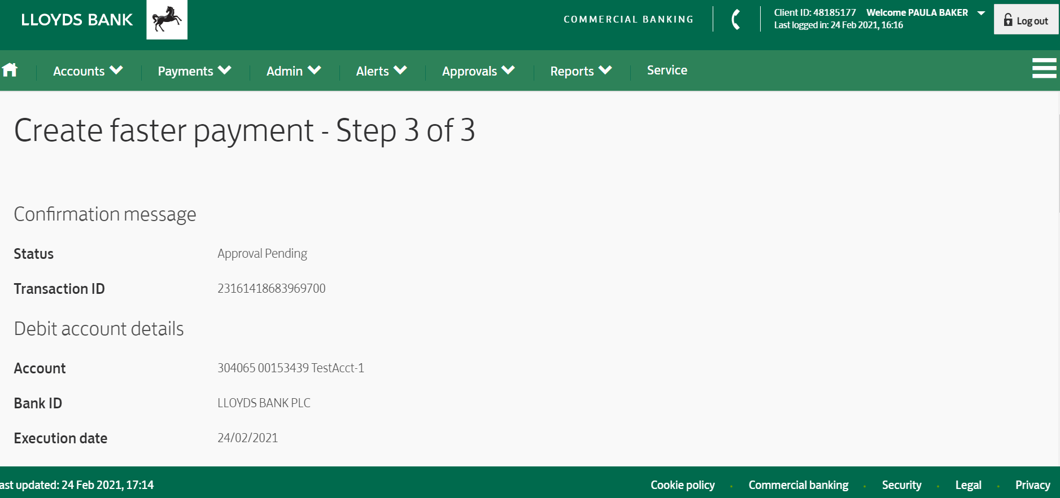Click Client ID 48185177 text

click(815, 12)
